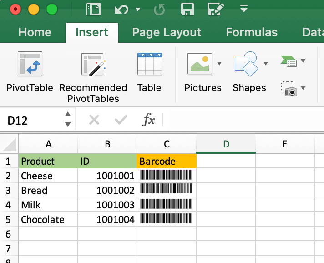This screenshot has height=263, width=324.
Task: Open the Customize Quick Access Toolbar arrow
Action: 244,9
